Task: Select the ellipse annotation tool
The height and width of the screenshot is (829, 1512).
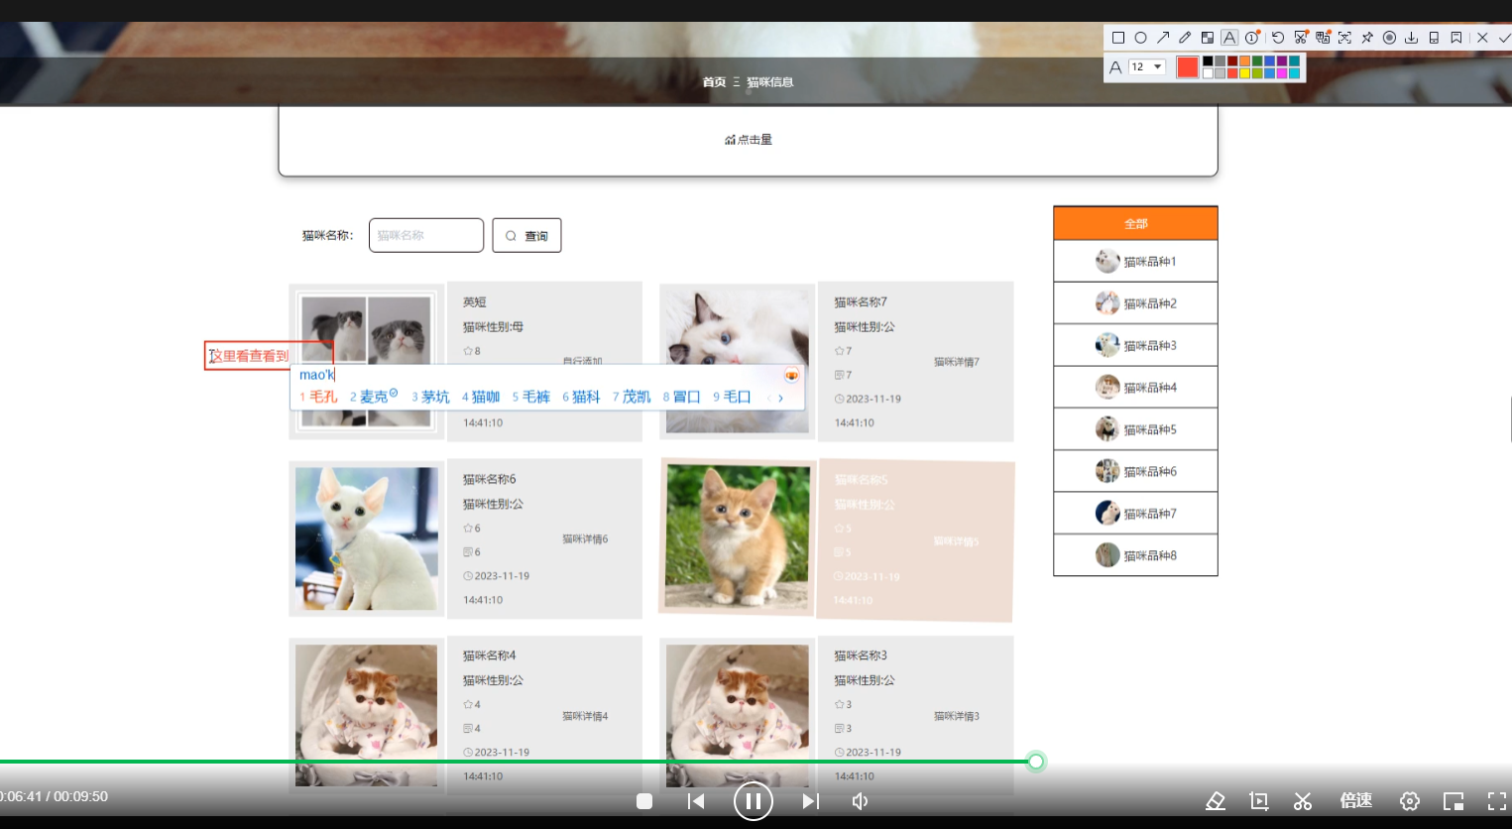Action: (x=1140, y=38)
